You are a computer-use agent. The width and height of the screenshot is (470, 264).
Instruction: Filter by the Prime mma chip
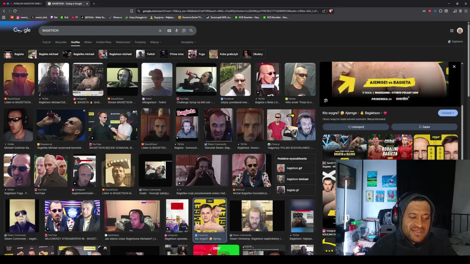[172, 54]
